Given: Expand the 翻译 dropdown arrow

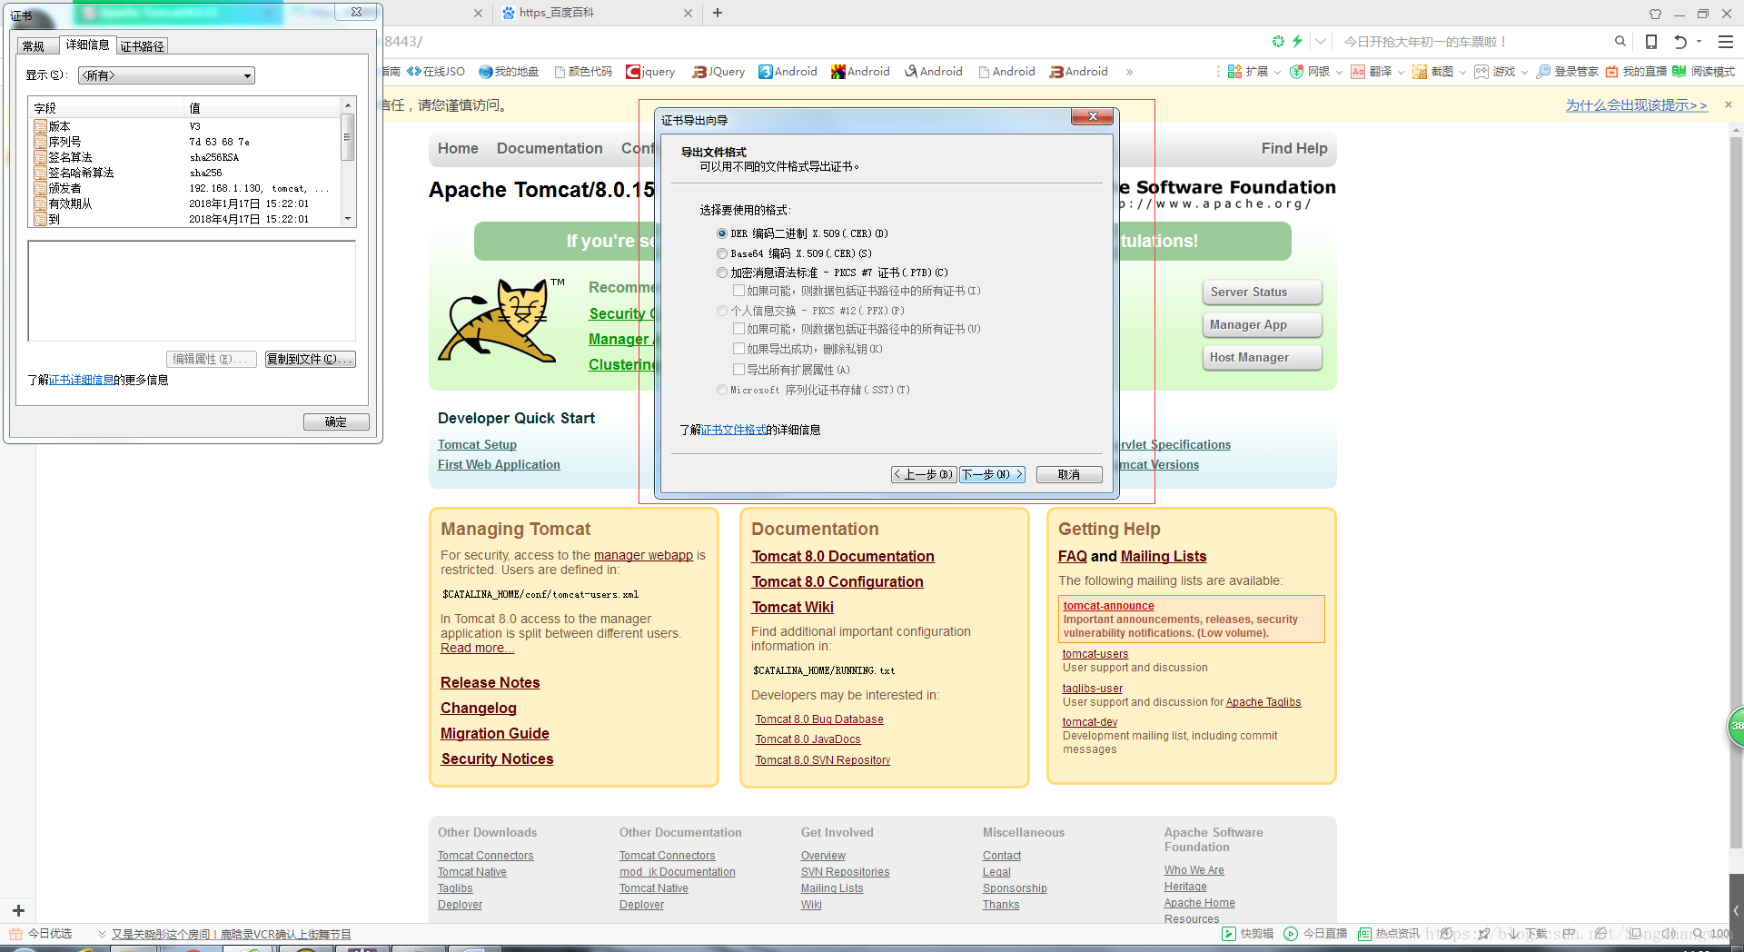Looking at the screenshot, I should click(x=1401, y=73).
